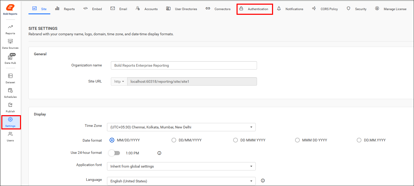Open the Dataset sidebar icon

pyautogui.click(x=10, y=76)
